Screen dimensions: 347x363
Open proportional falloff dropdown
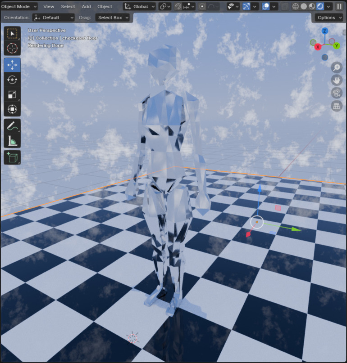click(213, 6)
